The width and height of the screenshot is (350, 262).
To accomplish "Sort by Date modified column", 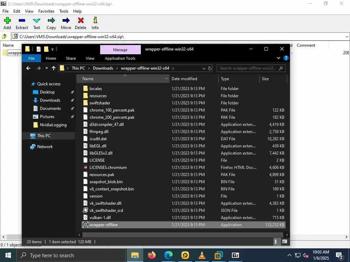I will point(184,79).
